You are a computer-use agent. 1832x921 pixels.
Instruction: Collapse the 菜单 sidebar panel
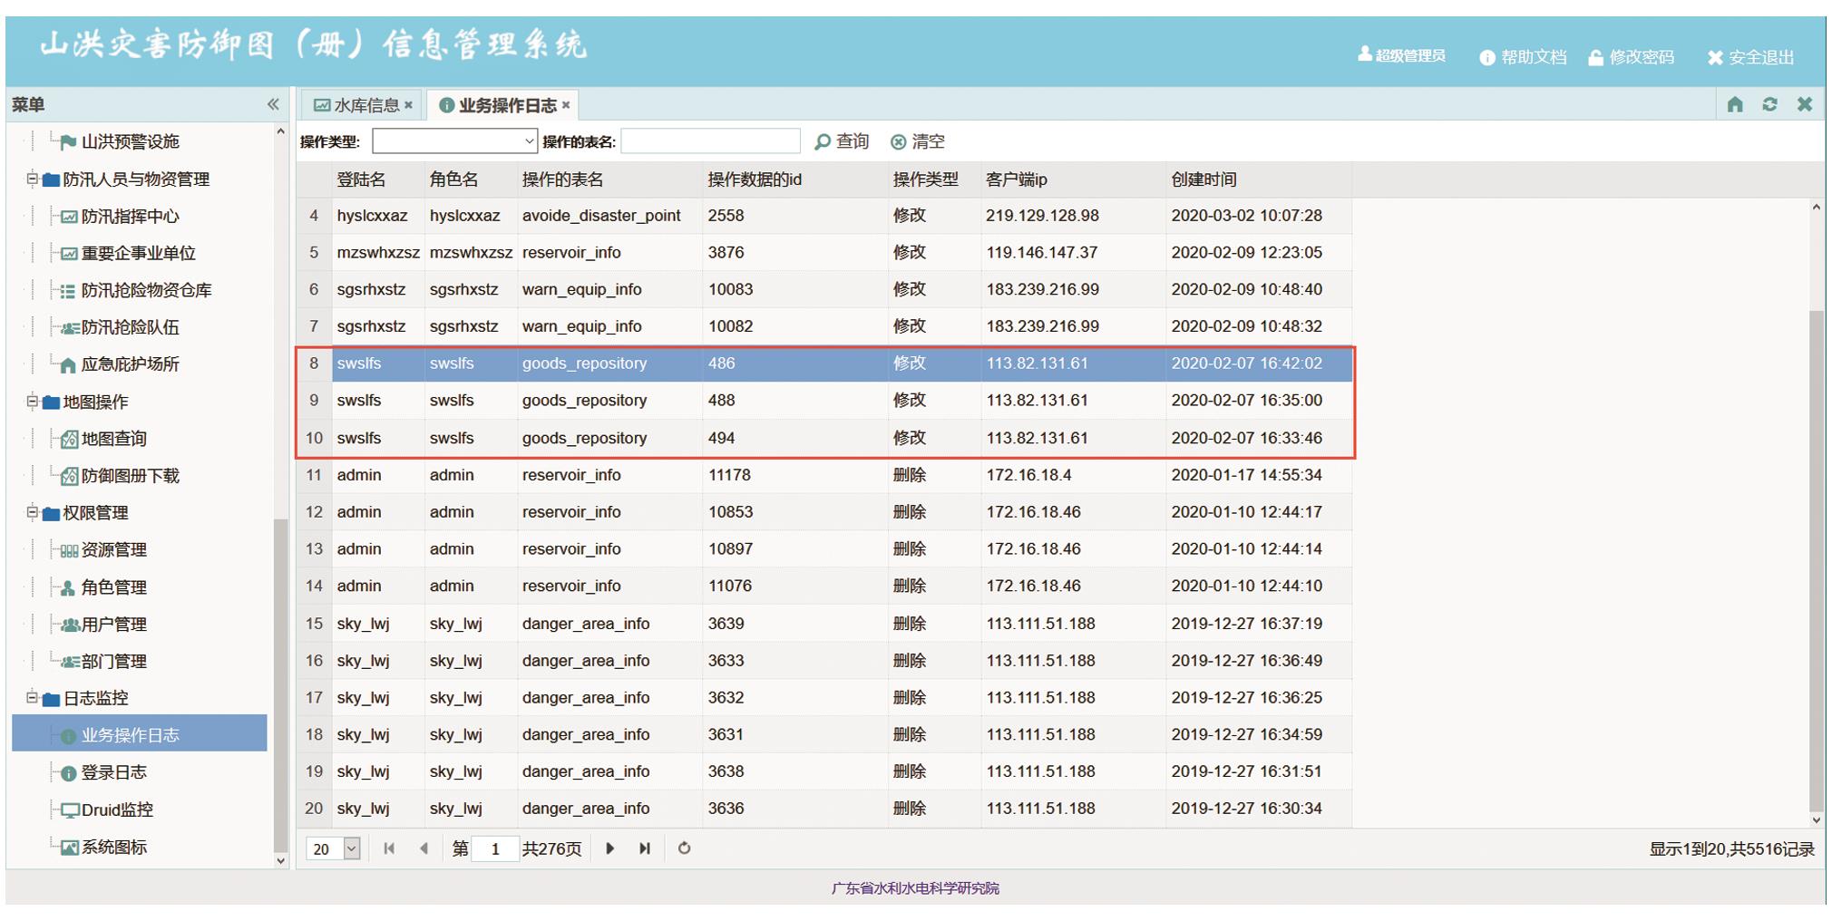coord(273,105)
